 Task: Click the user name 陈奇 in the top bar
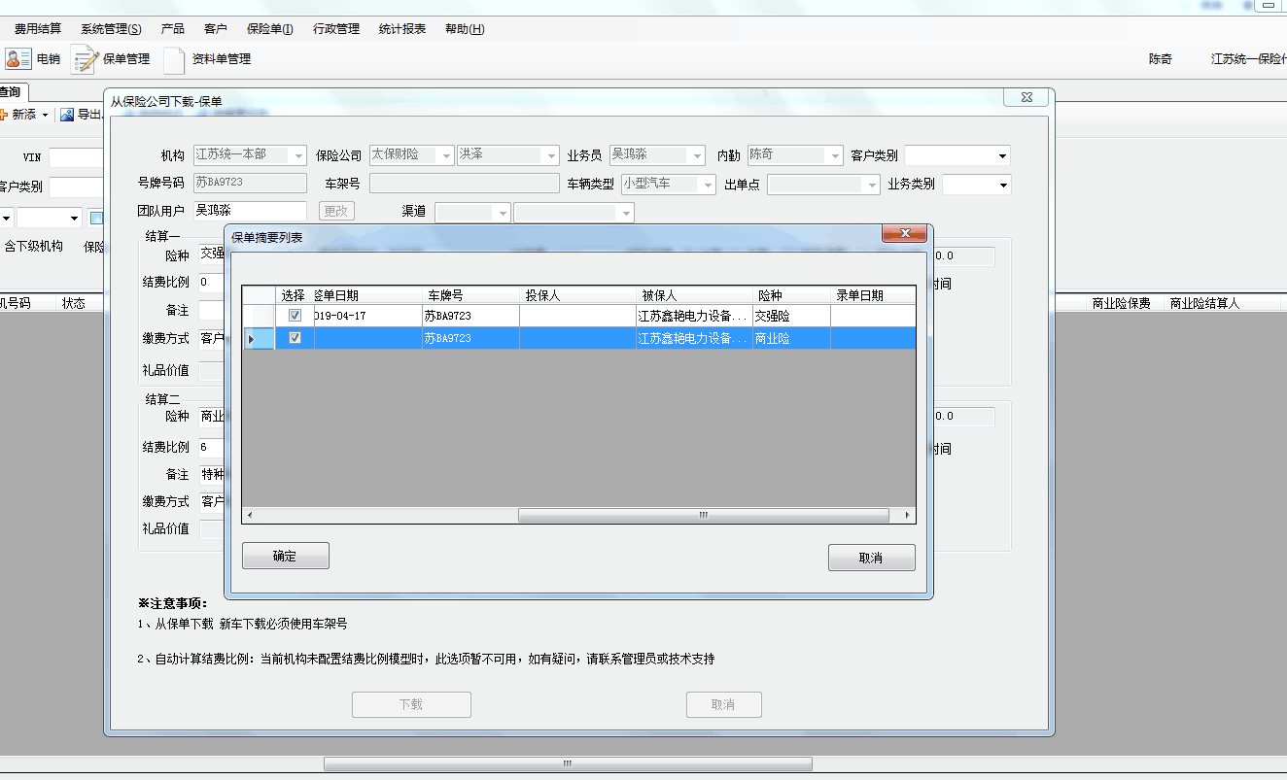coord(1161,59)
